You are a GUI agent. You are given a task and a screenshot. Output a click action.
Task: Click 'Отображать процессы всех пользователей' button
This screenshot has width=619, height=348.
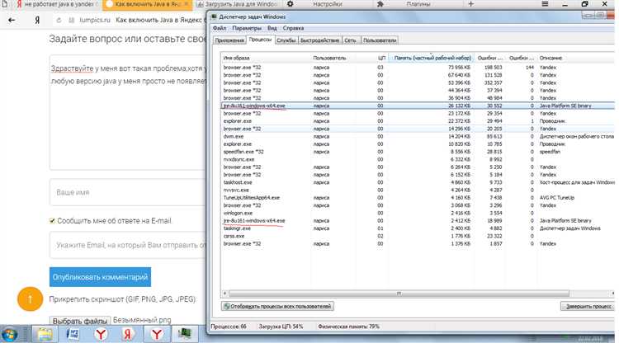pyautogui.click(x=277, y=306)
